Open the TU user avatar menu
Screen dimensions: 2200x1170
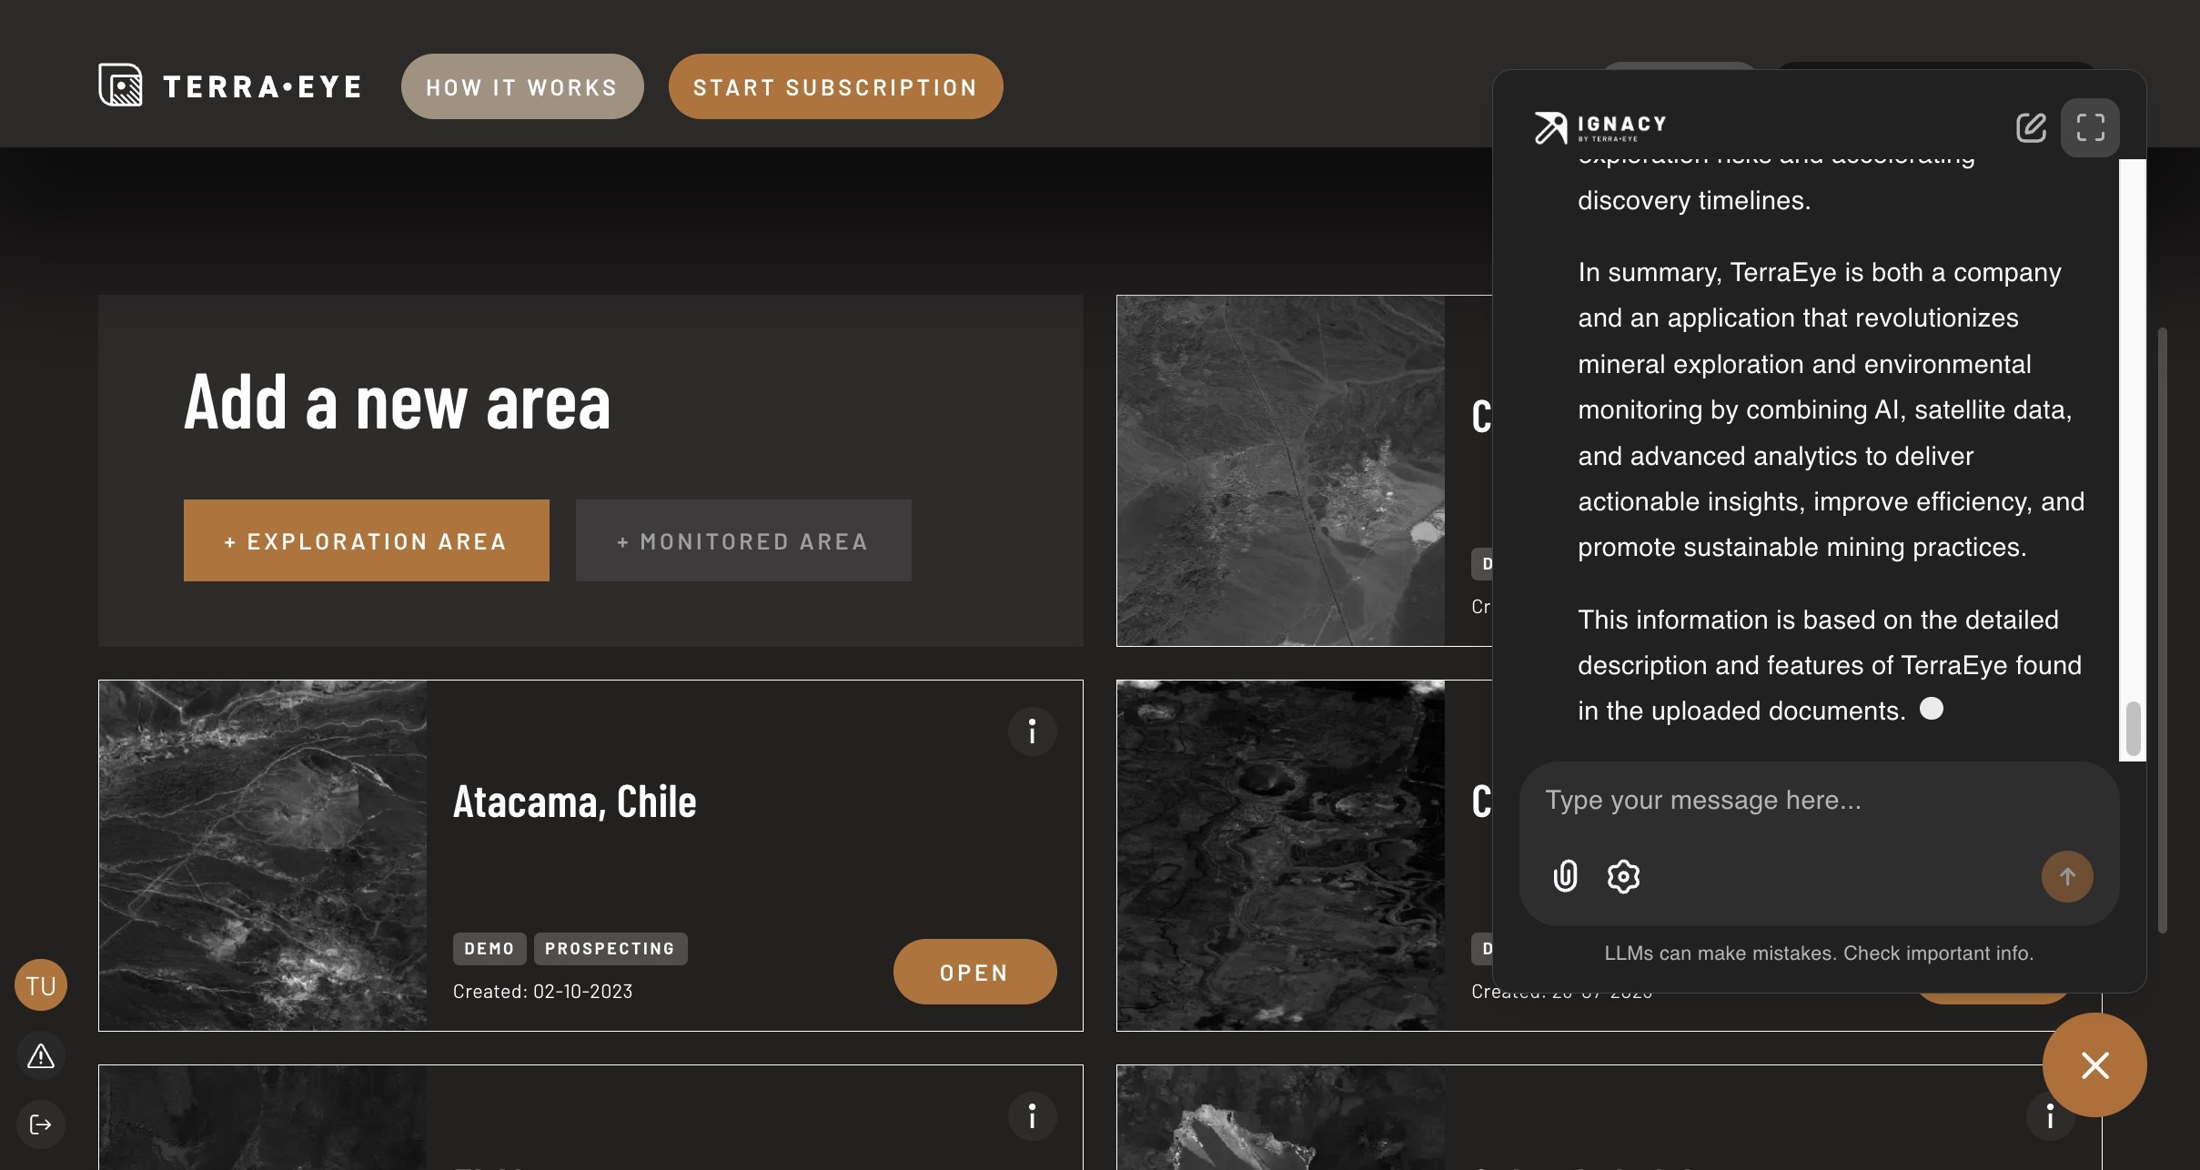pyautogui.click(x=41, y=985)
